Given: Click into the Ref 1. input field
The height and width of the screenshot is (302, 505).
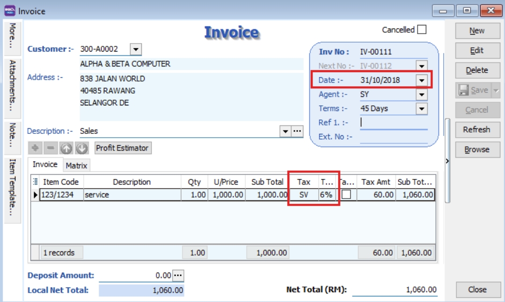Looking at the screenshot, I should 393,123.
